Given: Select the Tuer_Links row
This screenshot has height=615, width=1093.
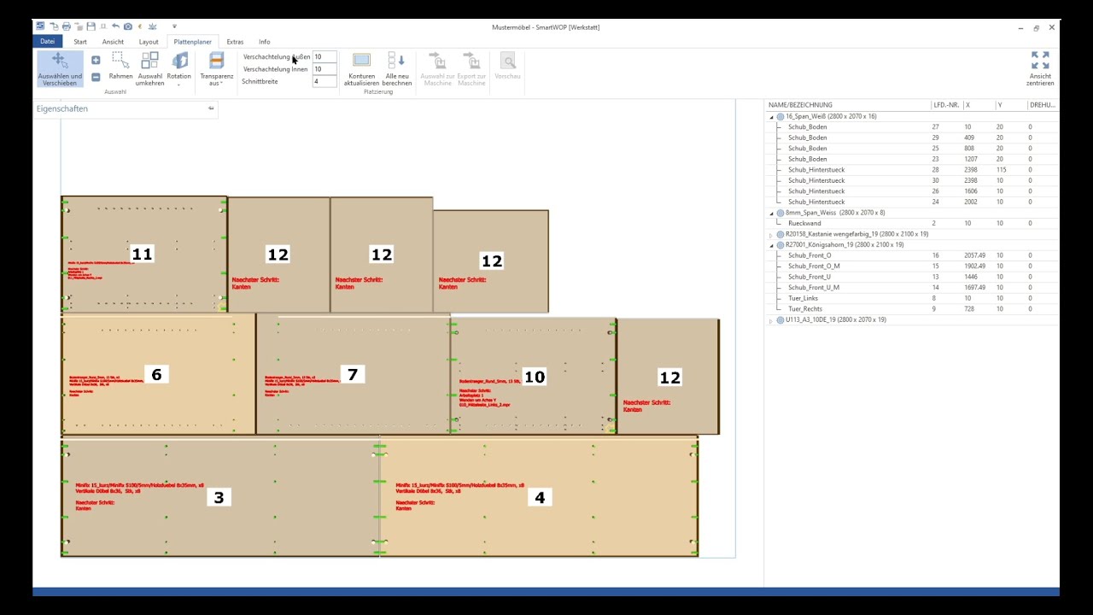Looking at the screenshot, I should 912,298.
